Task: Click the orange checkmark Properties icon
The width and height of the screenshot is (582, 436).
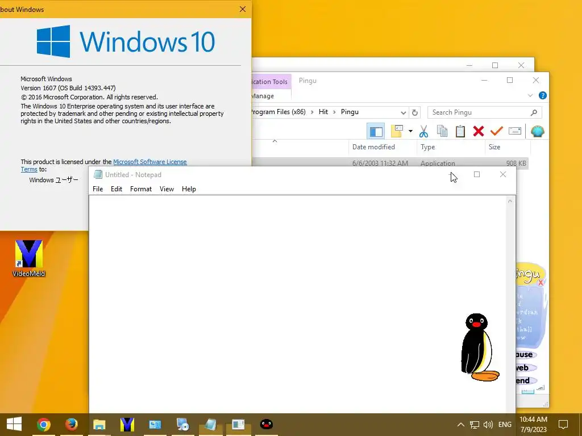Action: [x=496, y=131]
